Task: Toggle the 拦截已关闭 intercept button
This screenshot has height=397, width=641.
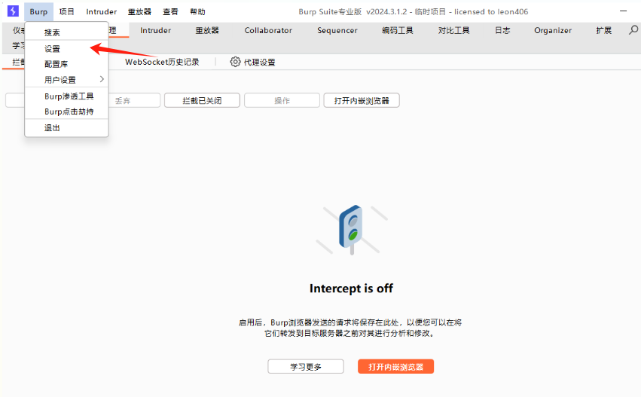Action: pos(202,100)
